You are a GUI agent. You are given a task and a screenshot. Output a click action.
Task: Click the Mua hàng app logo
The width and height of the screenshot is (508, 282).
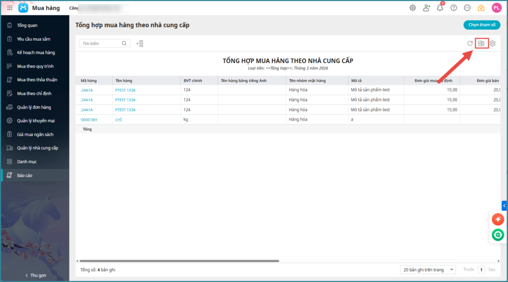(x=23, y=8)
